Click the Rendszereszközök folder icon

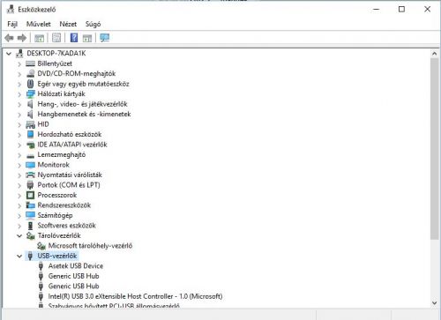pyautogui.click(x=30, y=205)
